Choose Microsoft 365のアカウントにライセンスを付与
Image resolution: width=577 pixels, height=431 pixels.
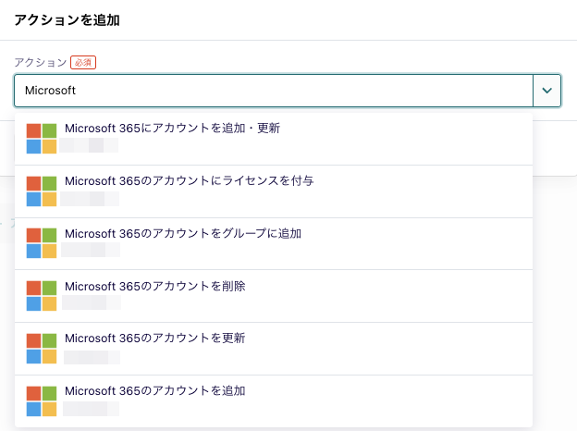(274, 191)
